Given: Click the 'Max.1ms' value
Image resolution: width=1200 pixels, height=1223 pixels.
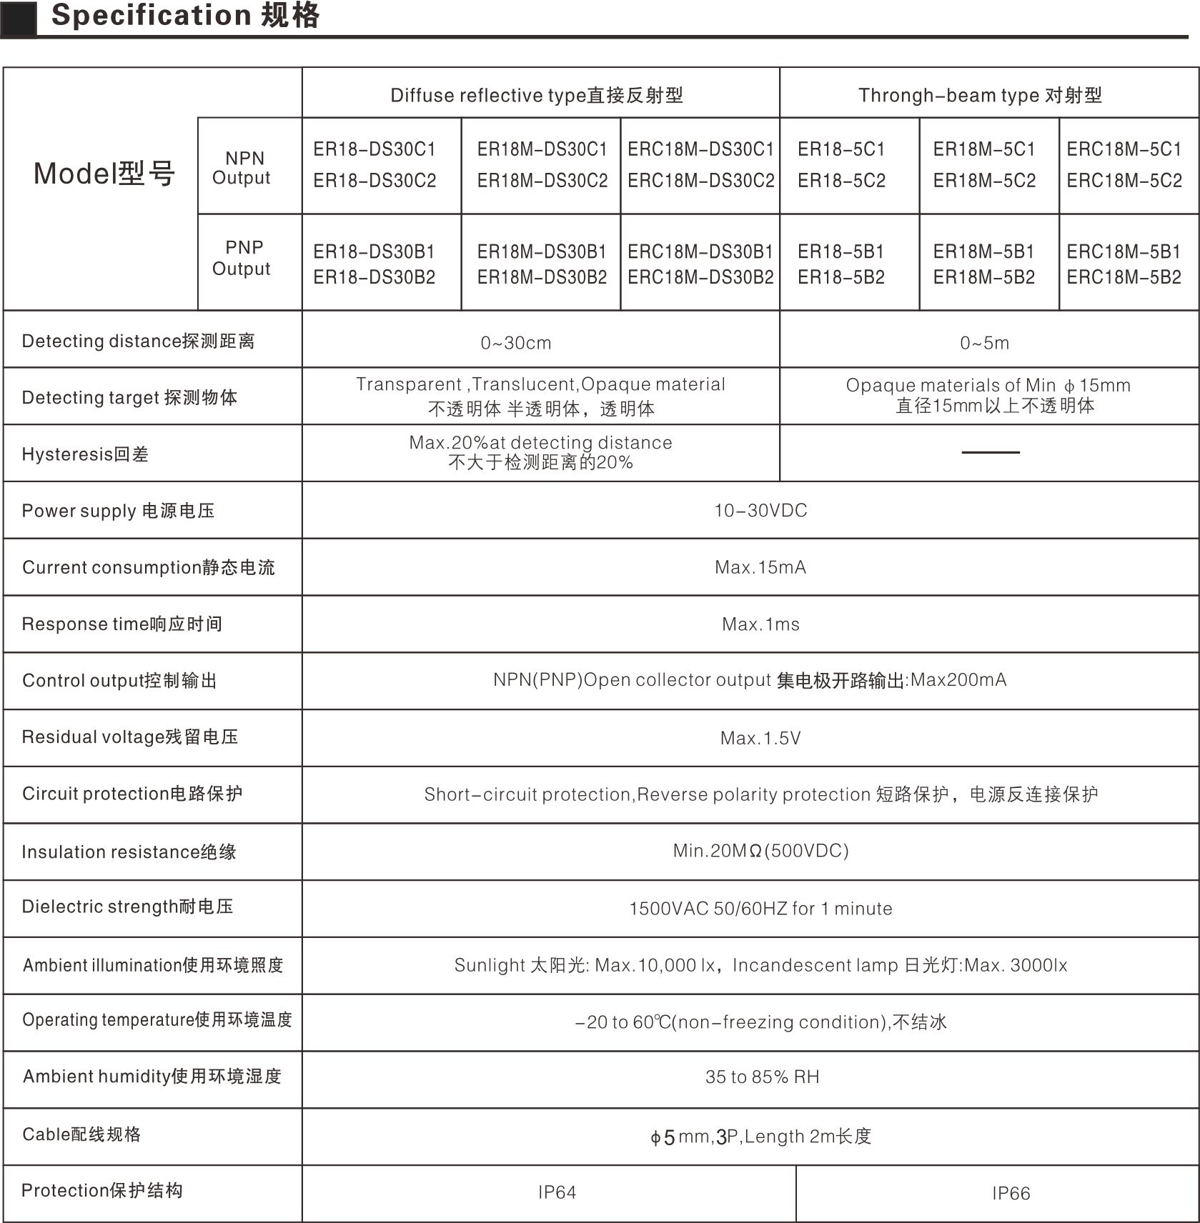Looking at the screenshot, I should (x=760, y=624).
